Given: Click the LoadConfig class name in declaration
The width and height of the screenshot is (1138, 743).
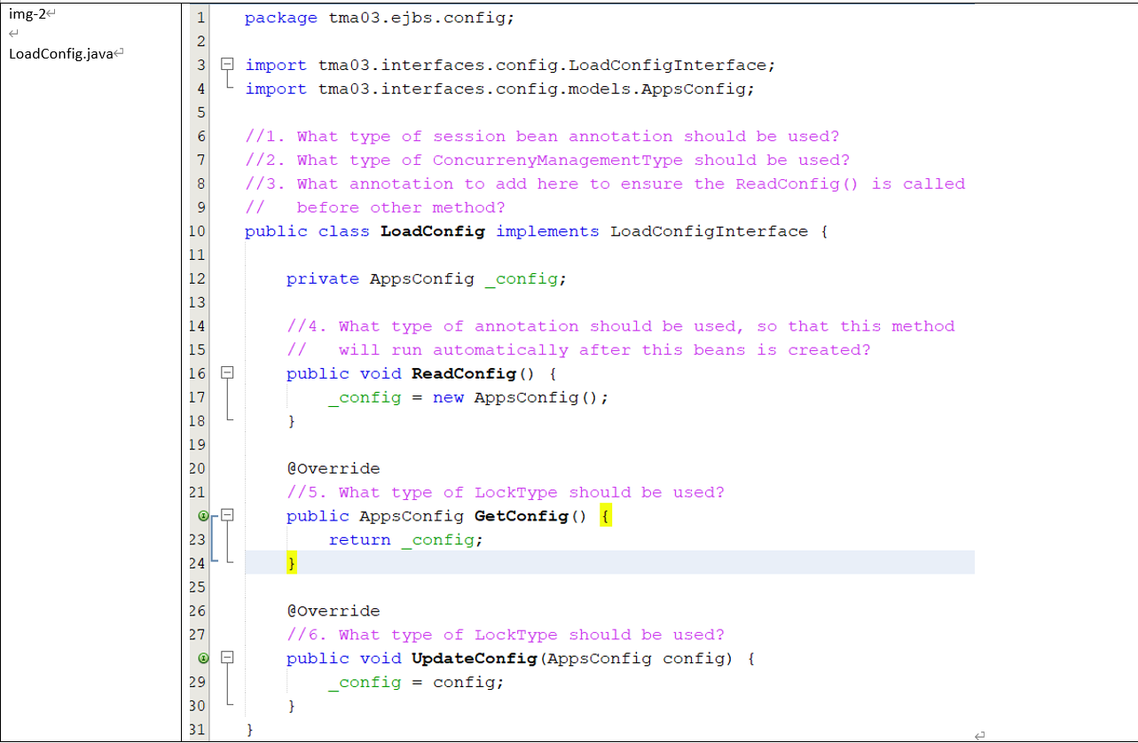Looking at the screenshot, I should click(433, 231).
